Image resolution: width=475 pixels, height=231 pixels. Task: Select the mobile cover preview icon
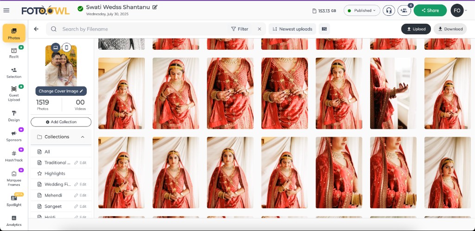66,47
